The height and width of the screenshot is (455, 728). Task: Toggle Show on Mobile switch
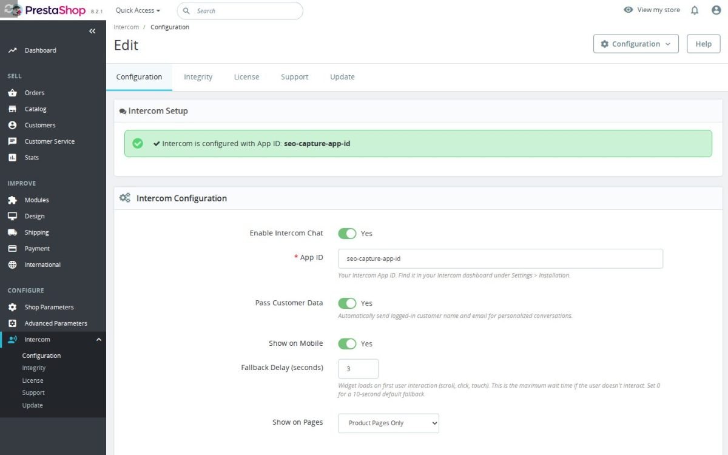point(347,343)
